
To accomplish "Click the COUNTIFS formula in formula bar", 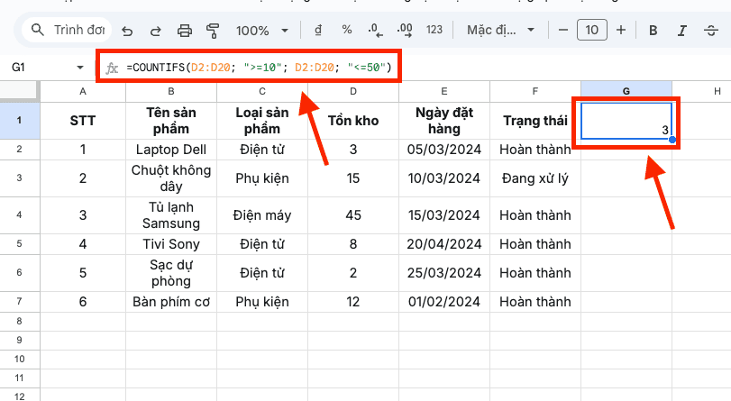I will point(260,68).
